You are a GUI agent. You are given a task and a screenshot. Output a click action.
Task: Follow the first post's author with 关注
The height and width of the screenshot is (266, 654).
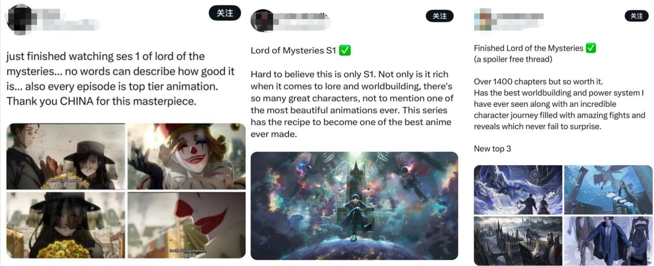click(x=225, y=13)
